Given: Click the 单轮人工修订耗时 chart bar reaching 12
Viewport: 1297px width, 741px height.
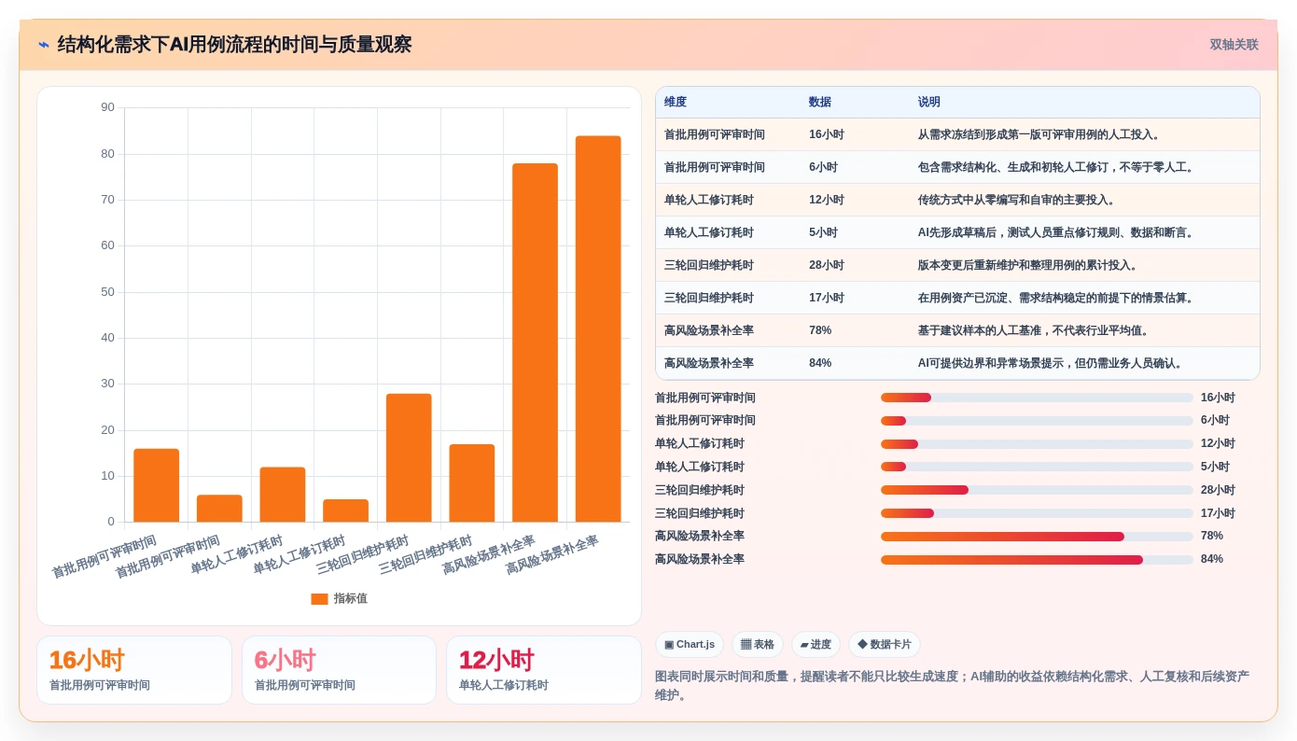Looking at the screenshot, I should pyautogui.click(x=283, y=495).
